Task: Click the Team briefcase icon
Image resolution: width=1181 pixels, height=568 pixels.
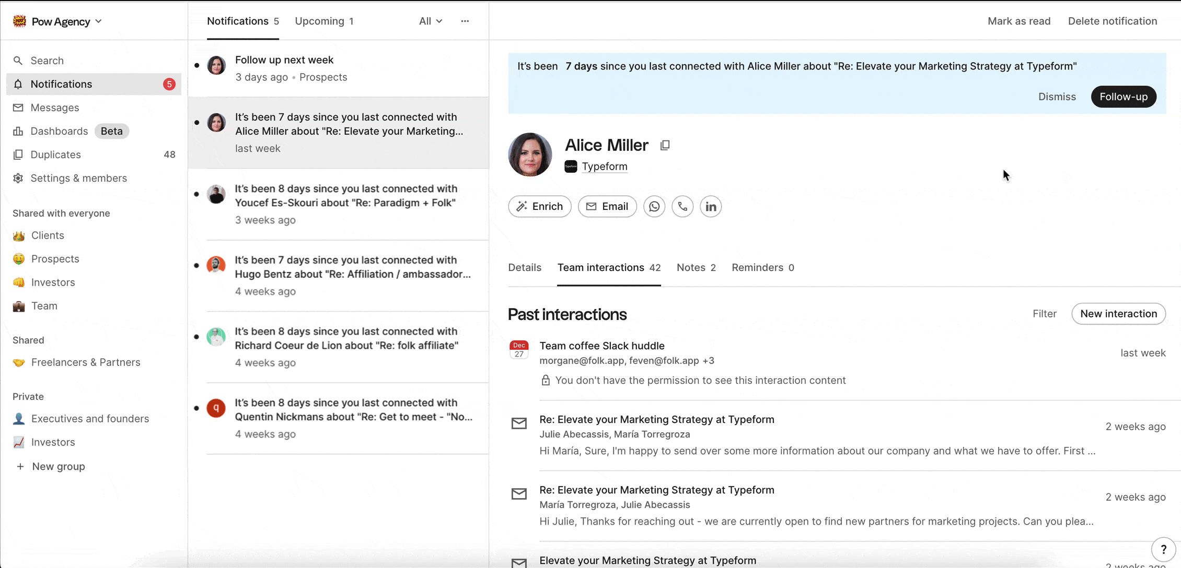Action: tap(19, 306)
